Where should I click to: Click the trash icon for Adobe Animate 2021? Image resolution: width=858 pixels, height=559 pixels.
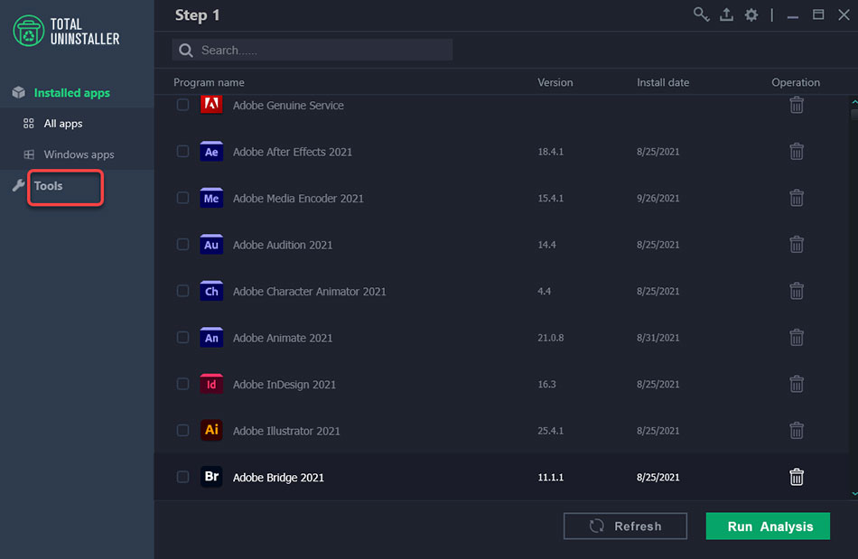tap(797, 337)
